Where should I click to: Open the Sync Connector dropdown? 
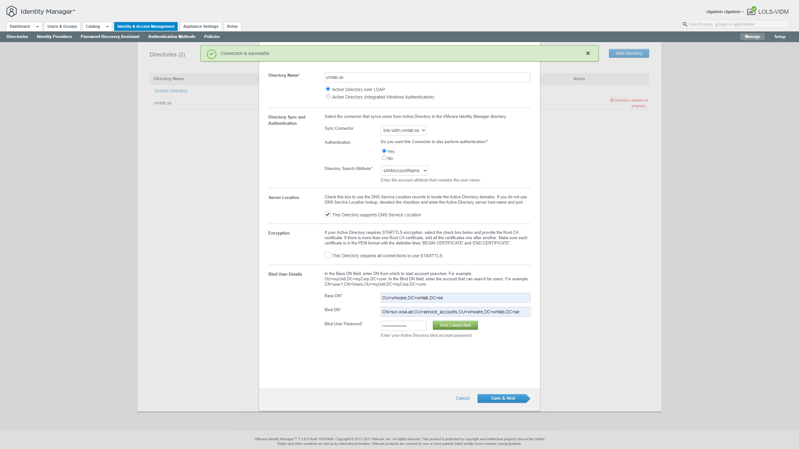point(404,130)
